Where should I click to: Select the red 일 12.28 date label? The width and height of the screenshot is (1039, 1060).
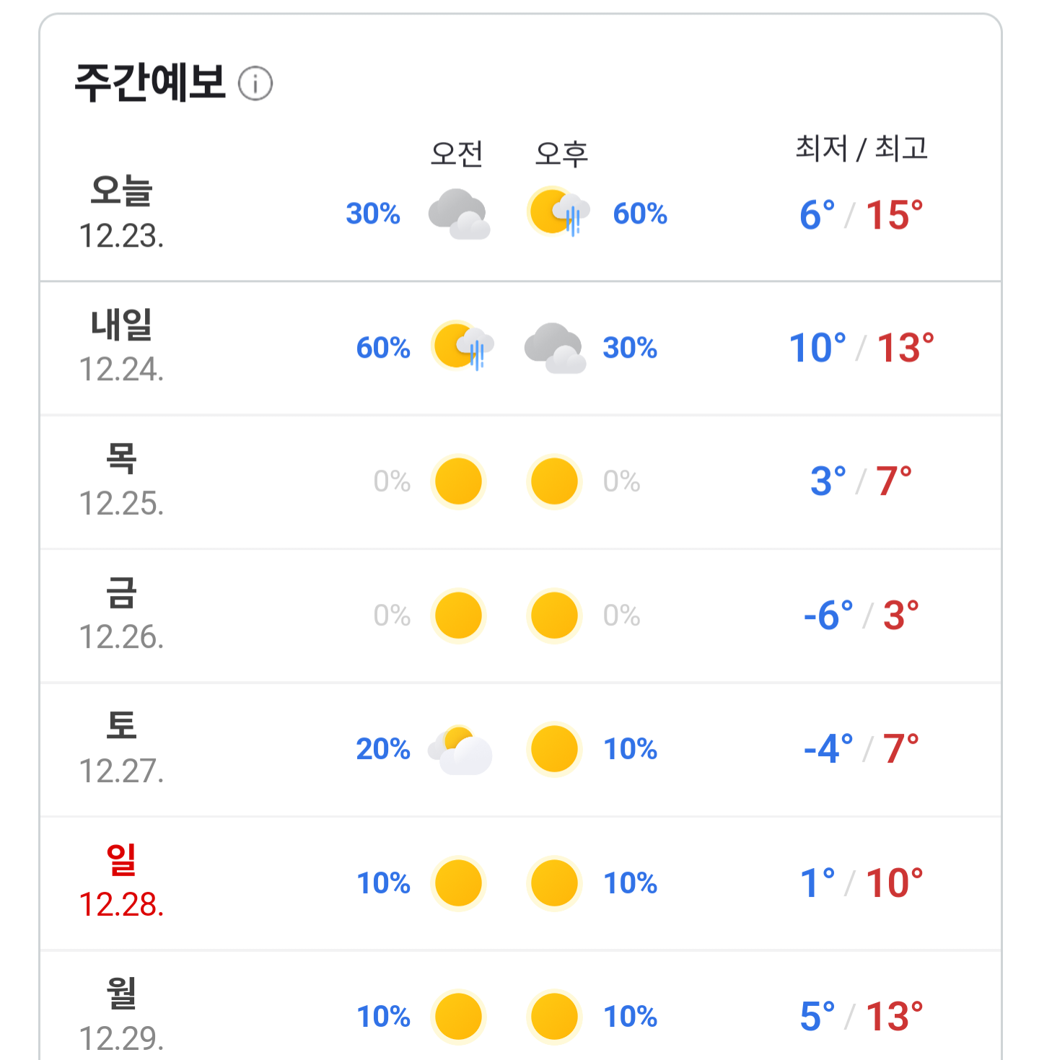point(122,881)
